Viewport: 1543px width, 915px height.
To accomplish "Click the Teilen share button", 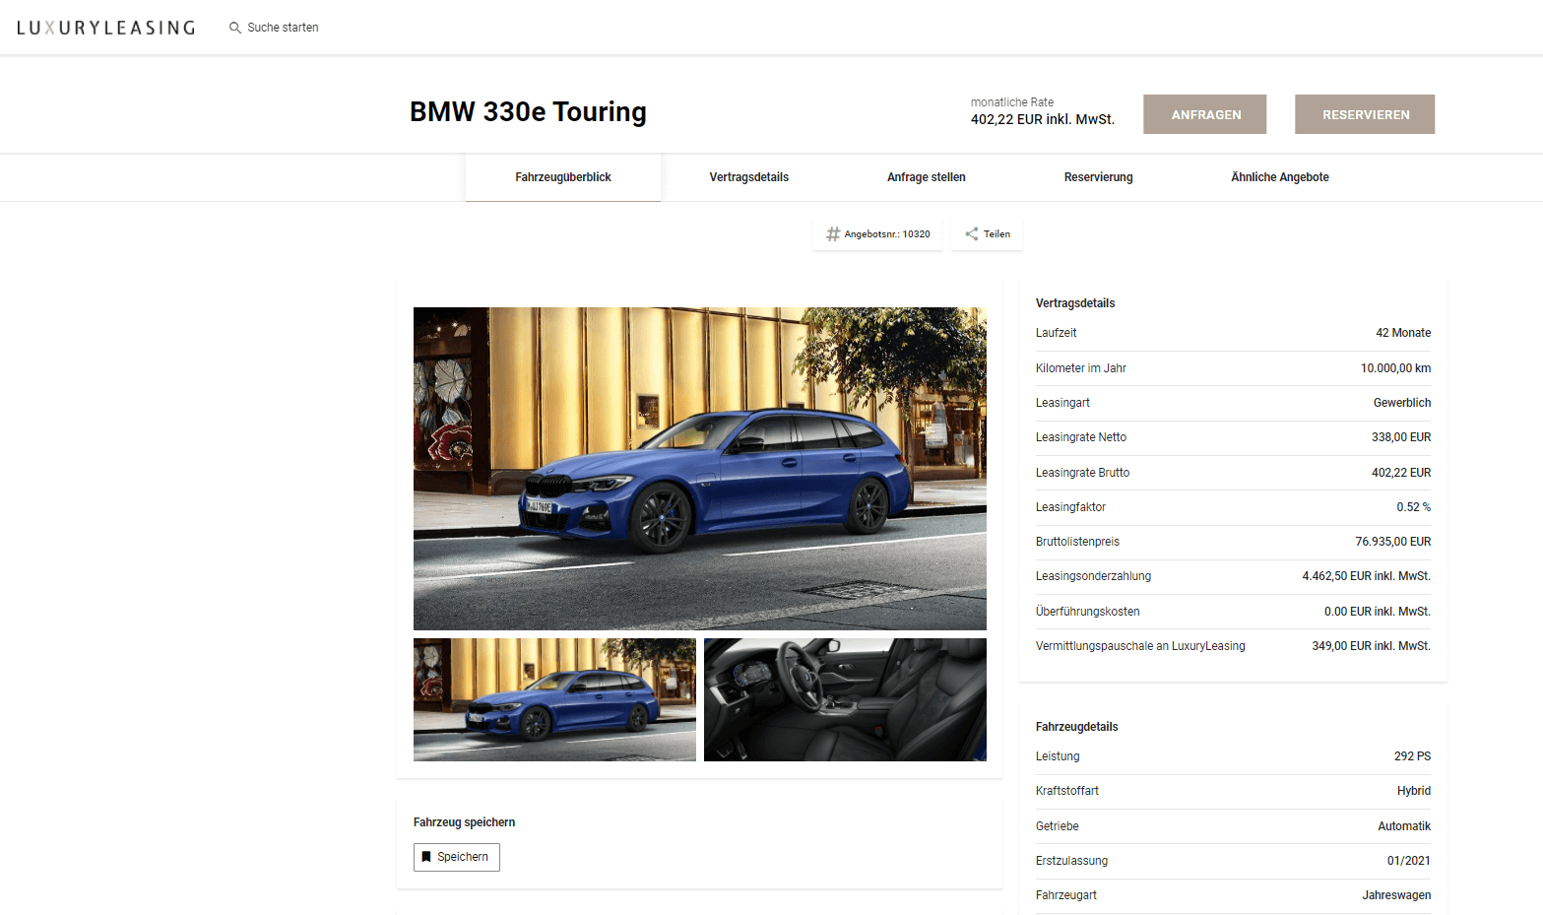I will click(x=988, y=234).
